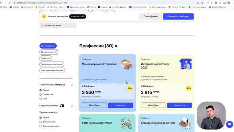Open the Яндекс bookmark
Viewport: 234px width, 132px height.
coord(102,7)
